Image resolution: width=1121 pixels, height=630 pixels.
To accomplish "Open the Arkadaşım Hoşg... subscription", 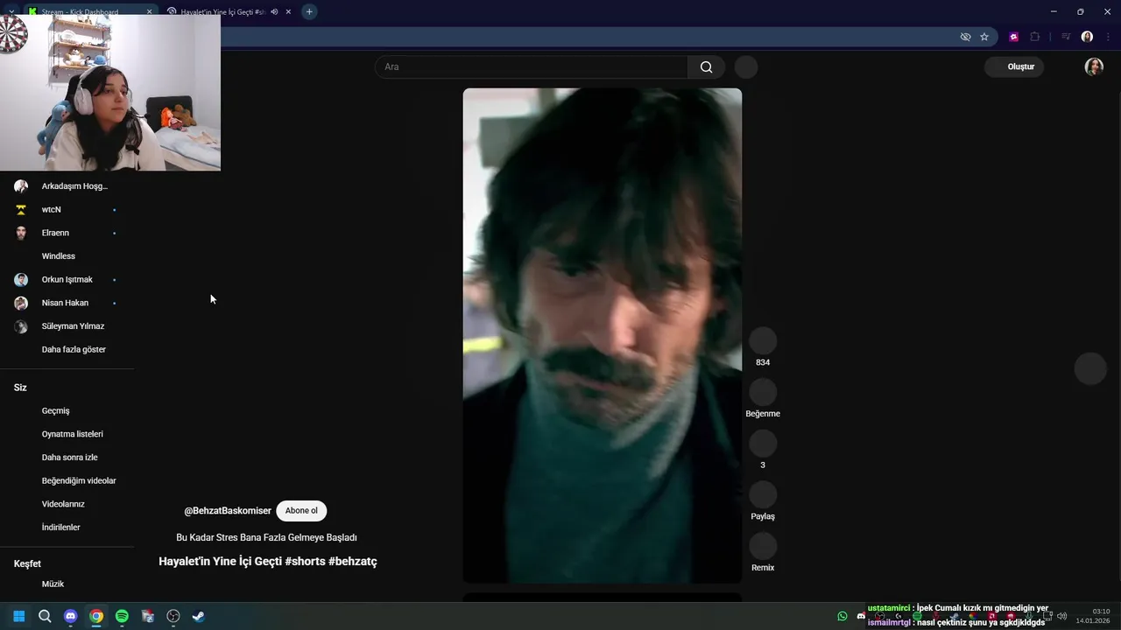I will coord(67,186).
